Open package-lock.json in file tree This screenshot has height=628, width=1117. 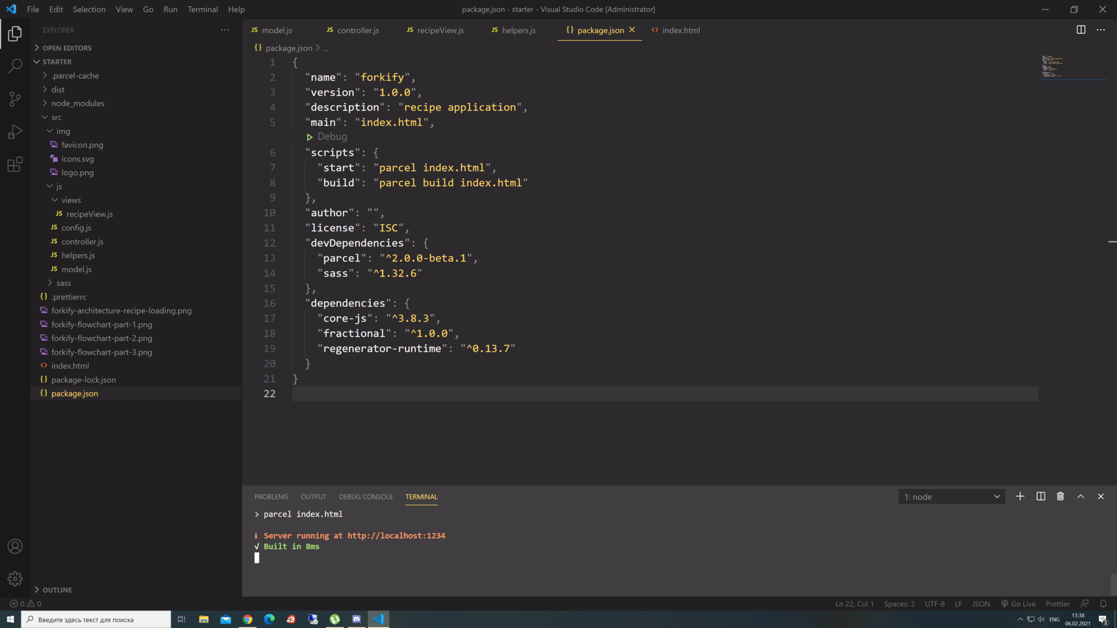click(x=83, y=380)
